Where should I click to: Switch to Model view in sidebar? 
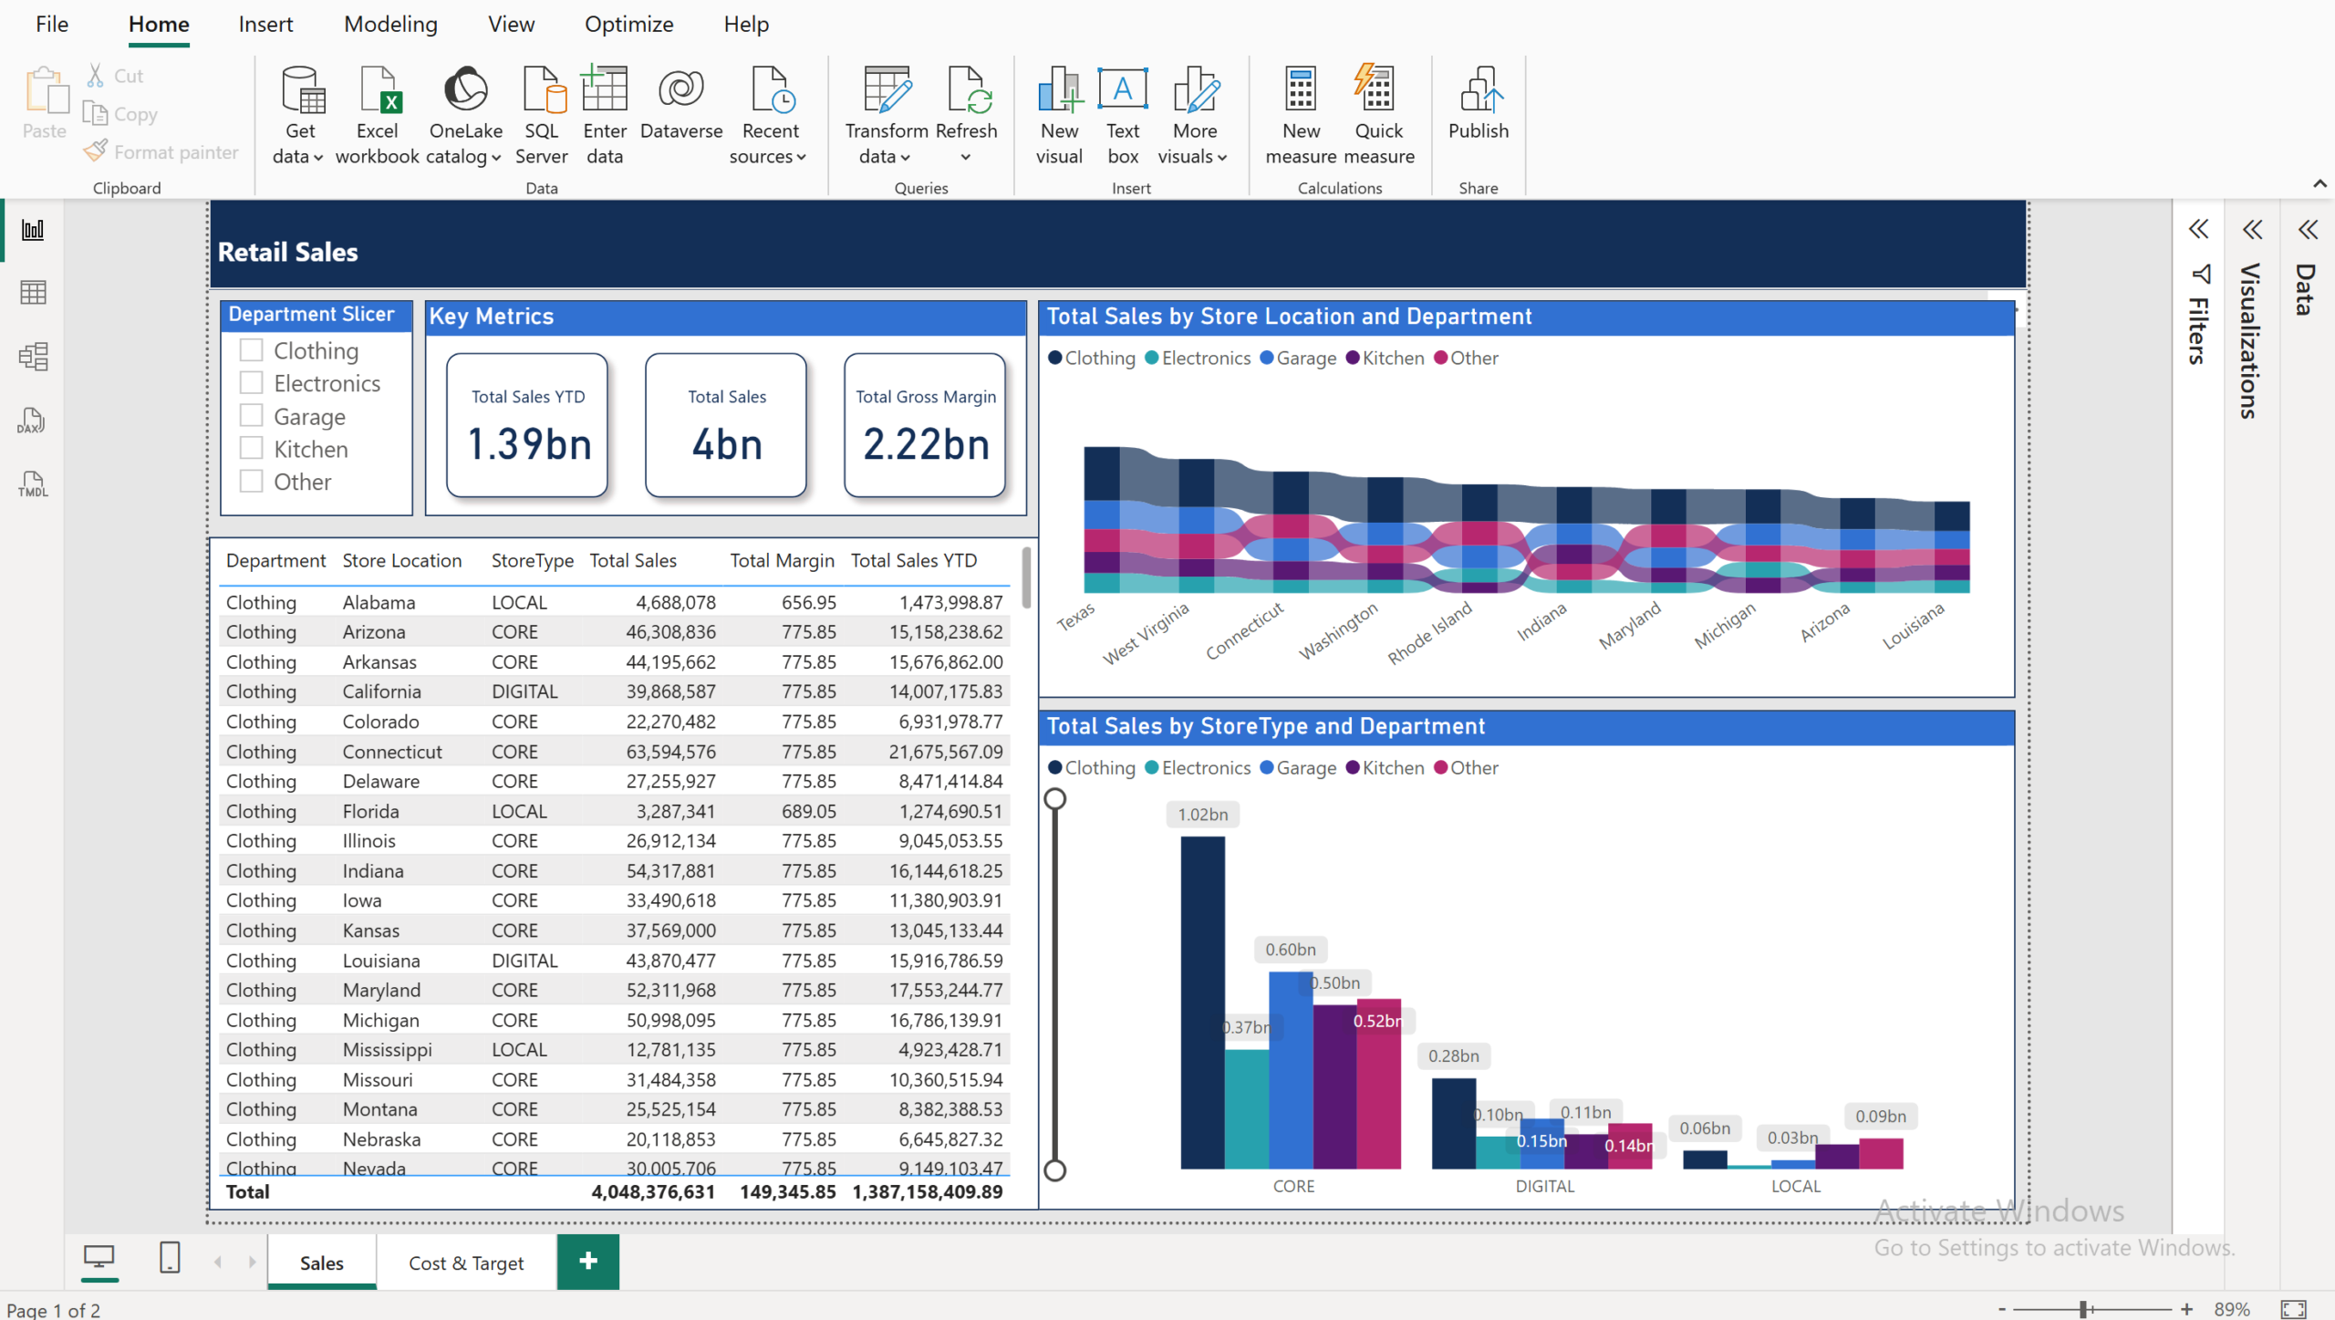coord(33,357)
